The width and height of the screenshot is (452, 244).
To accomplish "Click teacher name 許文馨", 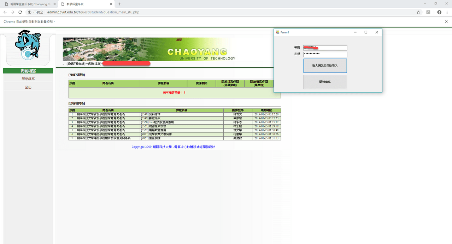I will (237, 130).
